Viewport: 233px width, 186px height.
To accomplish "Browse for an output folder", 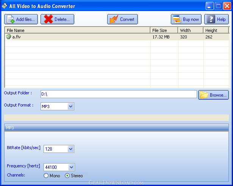I will coord(213,95).
